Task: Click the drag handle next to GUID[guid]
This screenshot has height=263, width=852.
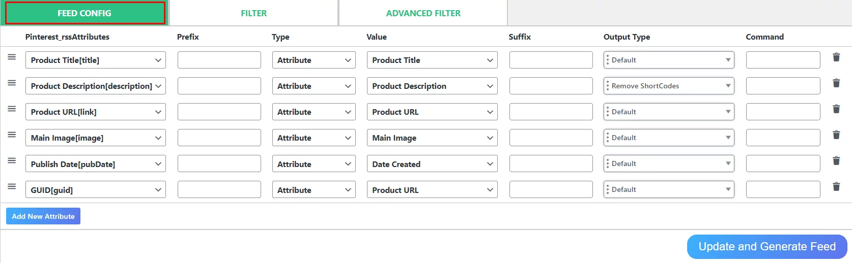Action: tap(12, 187)
